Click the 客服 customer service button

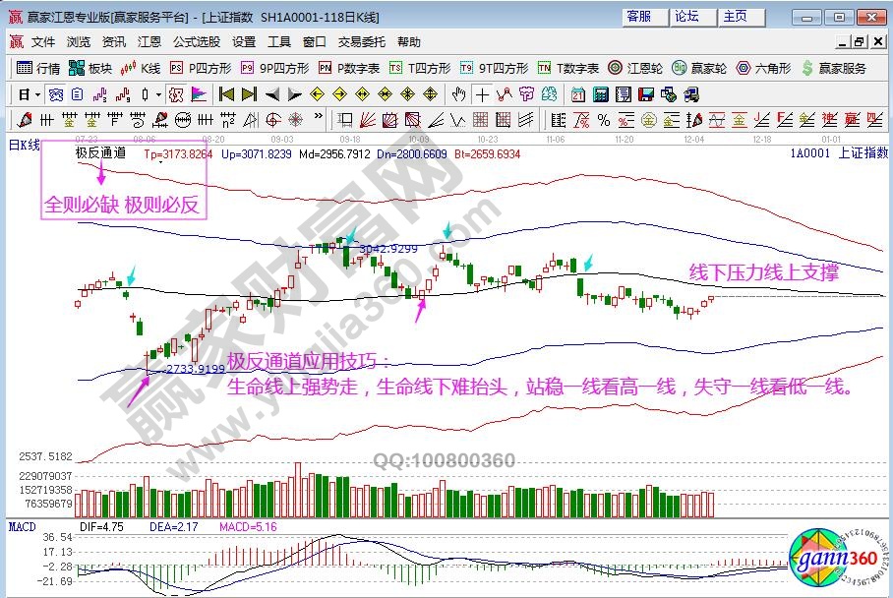pos(638,17)
